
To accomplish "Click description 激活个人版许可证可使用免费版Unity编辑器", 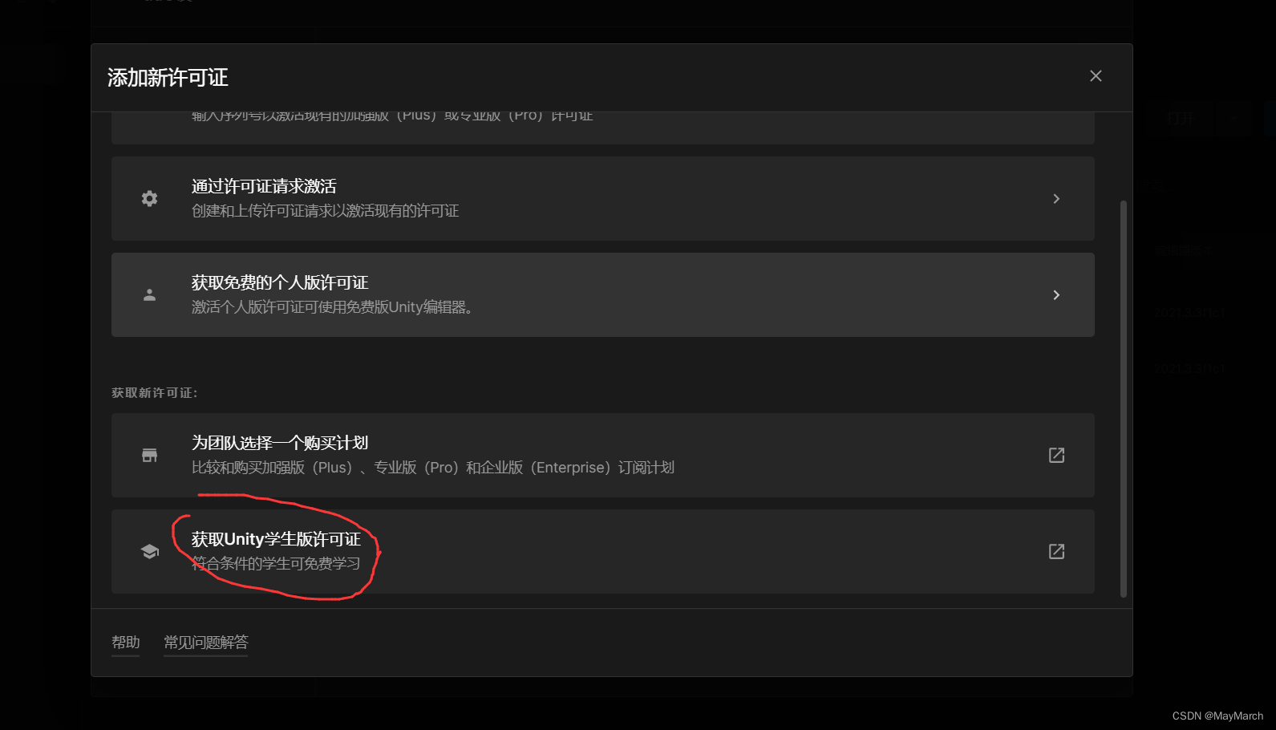I will [331, 306].
